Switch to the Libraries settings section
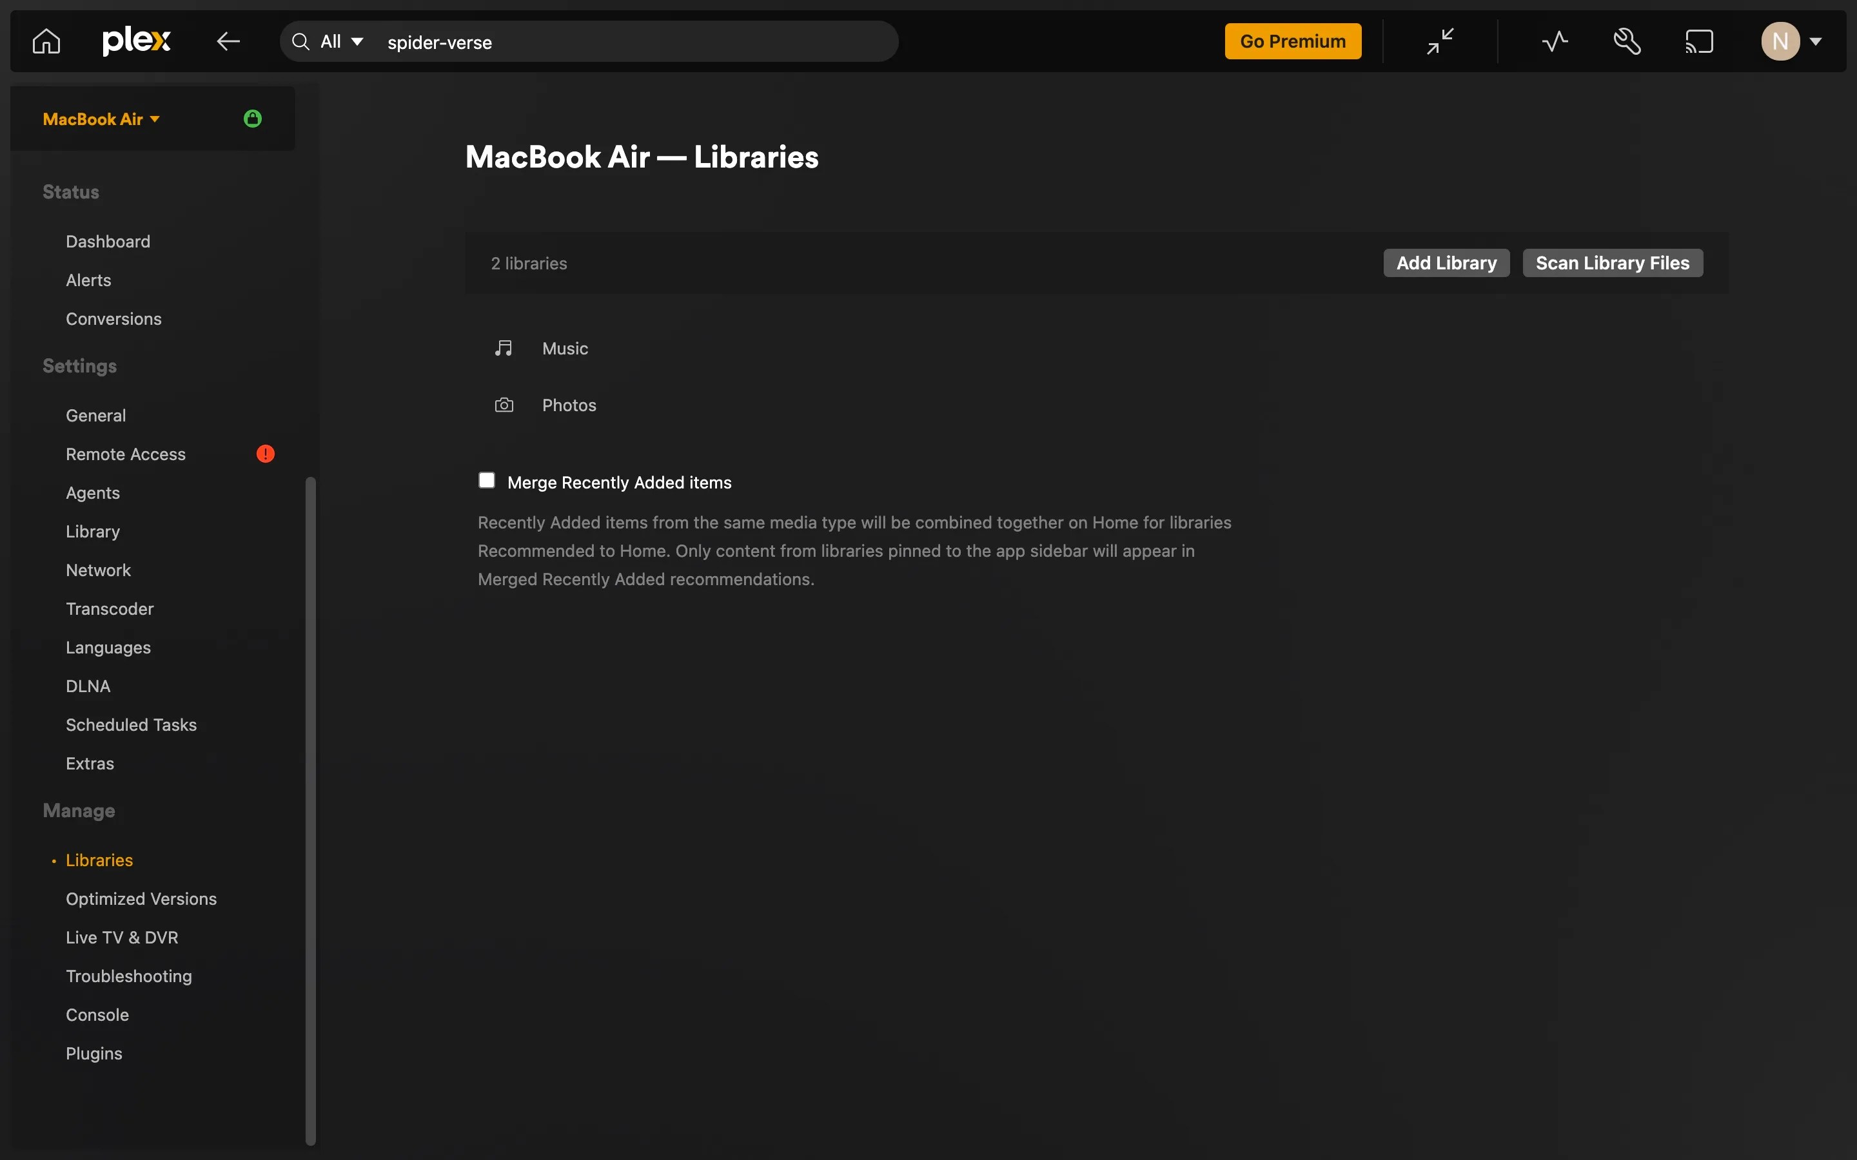This screenshot has height=1160, width=1857. point(98,860)
